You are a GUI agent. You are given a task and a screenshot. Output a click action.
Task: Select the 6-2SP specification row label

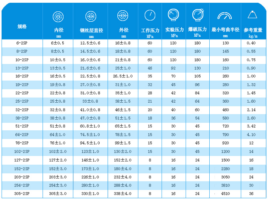(22, 43)
